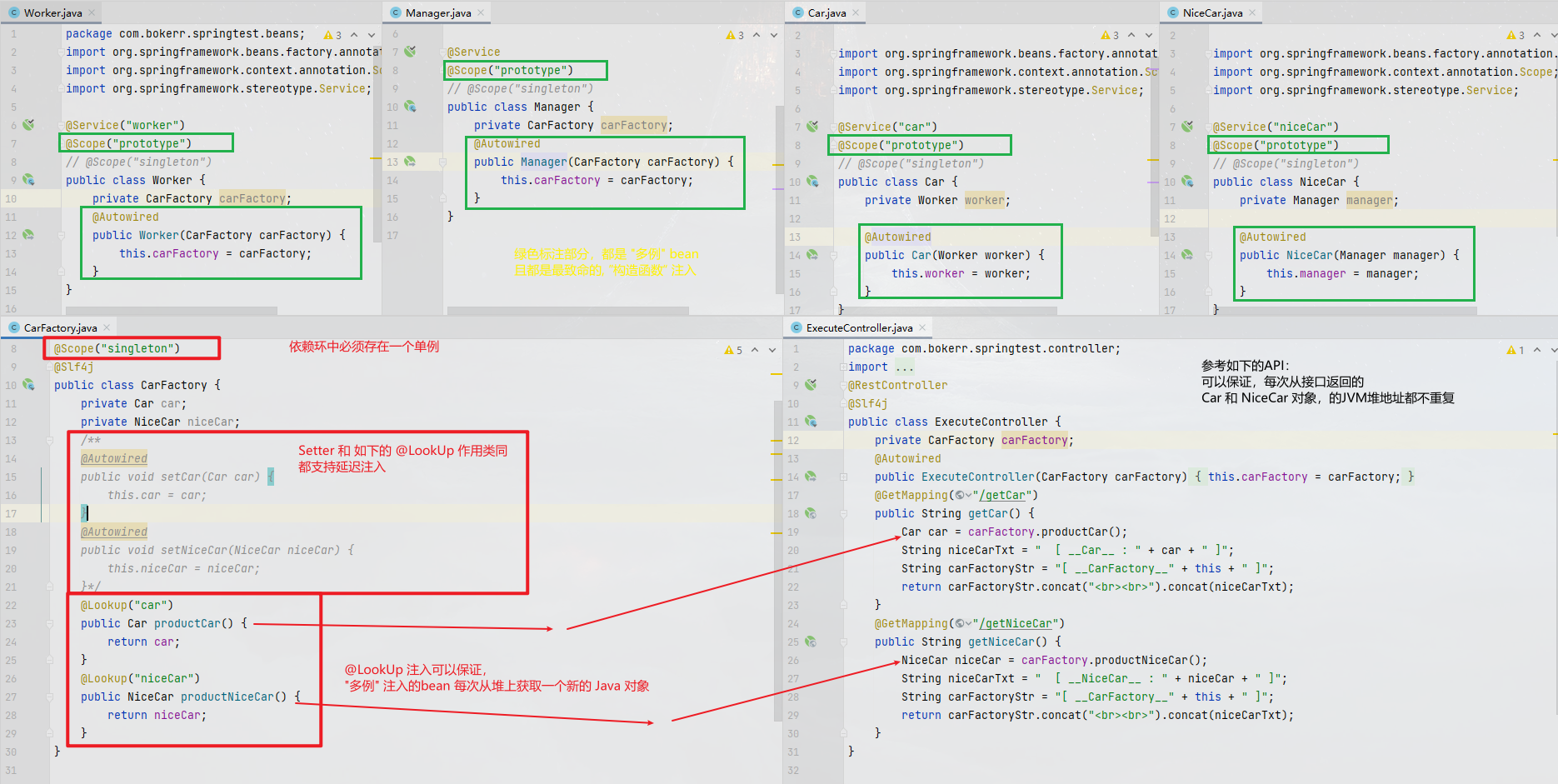Click Spring bean gutter icon at Worker @Service line
This screenshot has width=1558, height=784.
(x=28, y=125)
